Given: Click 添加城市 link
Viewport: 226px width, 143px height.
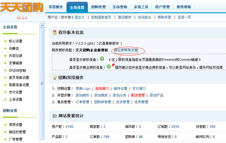Looking at the screenshot, I should pyautogui.click(x=82, y=95).
